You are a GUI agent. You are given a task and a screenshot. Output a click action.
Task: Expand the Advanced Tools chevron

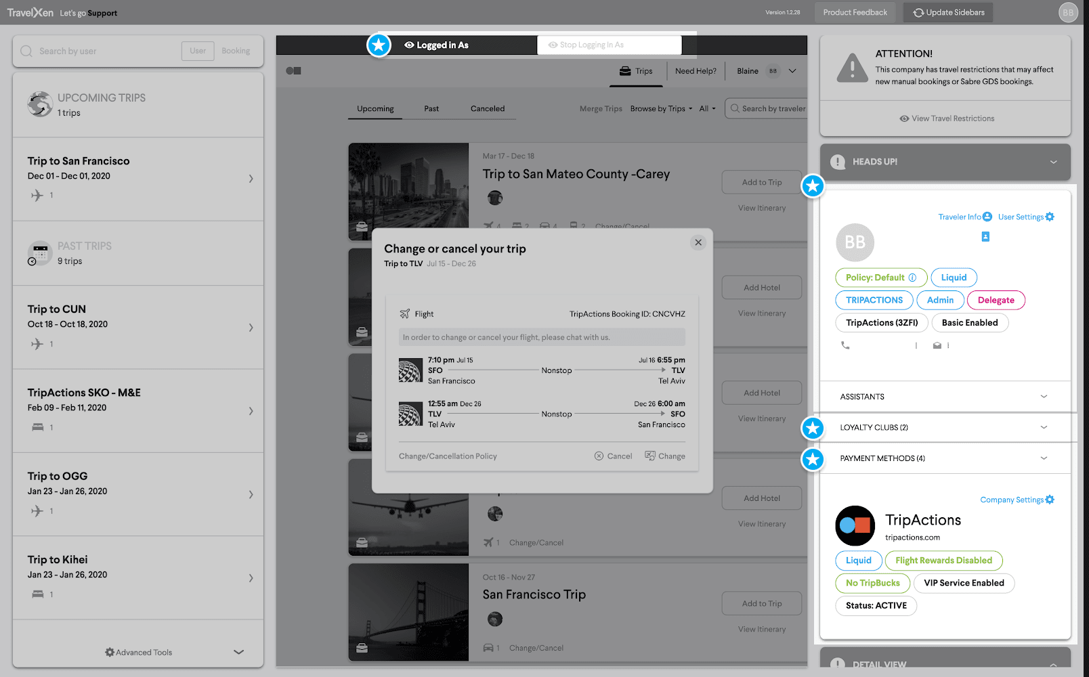238,652
